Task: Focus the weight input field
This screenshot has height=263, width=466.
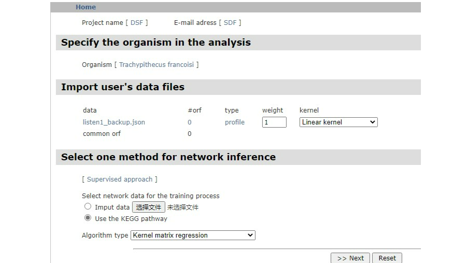Action: 274,122
